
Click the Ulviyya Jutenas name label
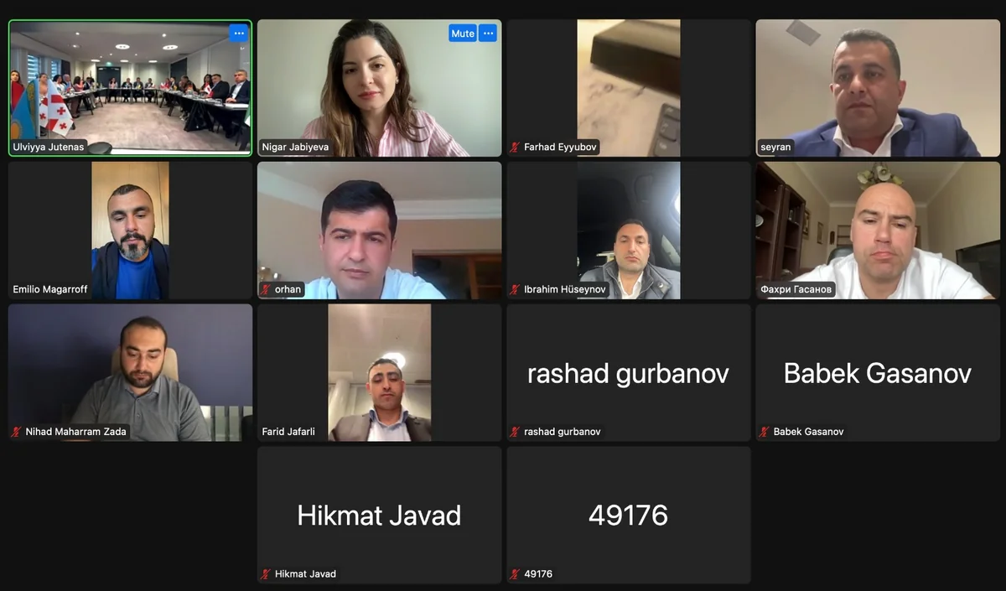(x=49, y=148)
